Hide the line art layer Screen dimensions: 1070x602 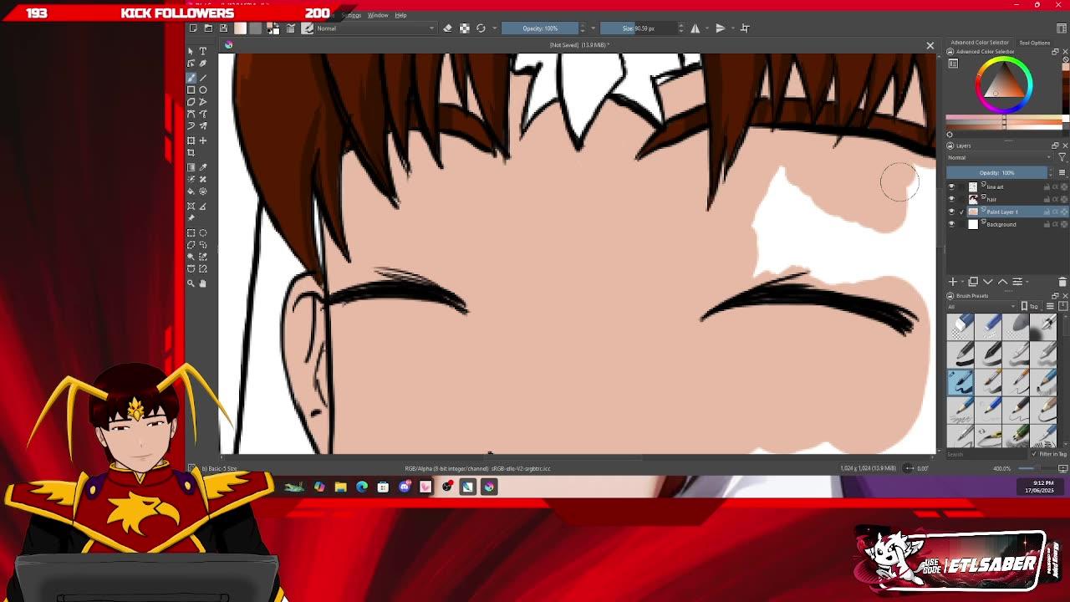pos(951,186)
